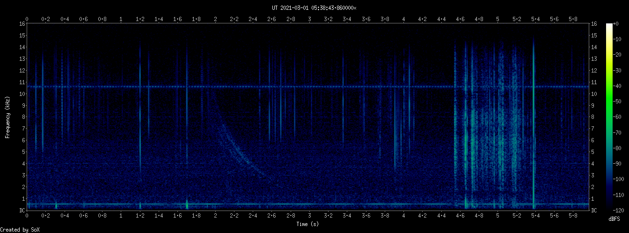Click the 5.8 tick on top time axis
The height and width of the screenshot is (233, 629).
click(573, 19)
